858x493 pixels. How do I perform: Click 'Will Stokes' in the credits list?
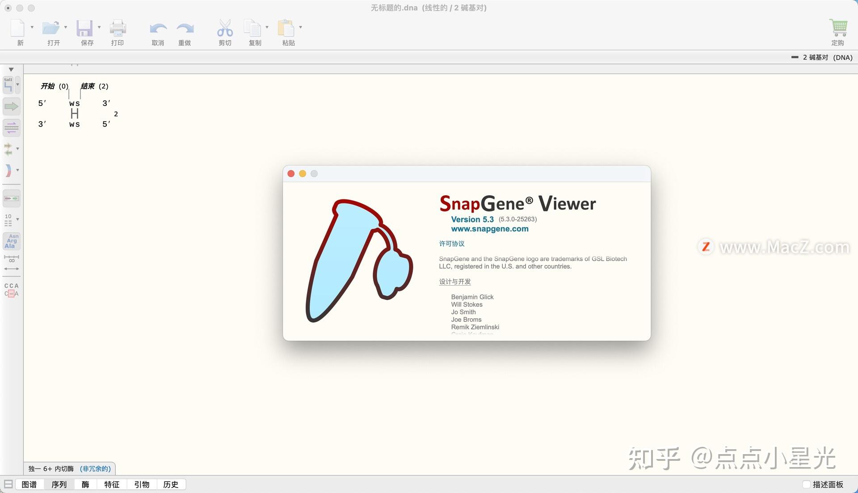[x=467, y=304]
